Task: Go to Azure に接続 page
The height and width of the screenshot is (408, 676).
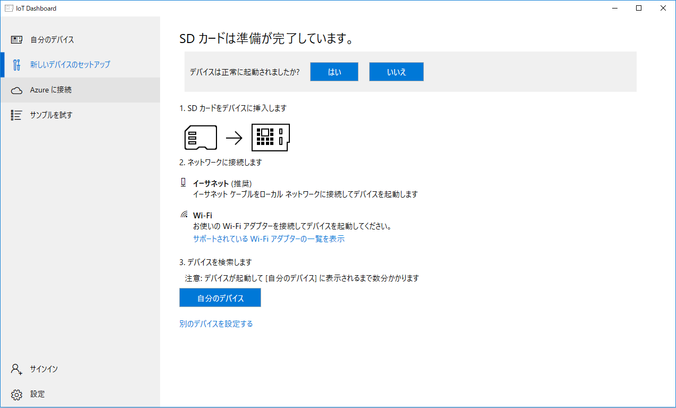Action: [x=80, y=90]
